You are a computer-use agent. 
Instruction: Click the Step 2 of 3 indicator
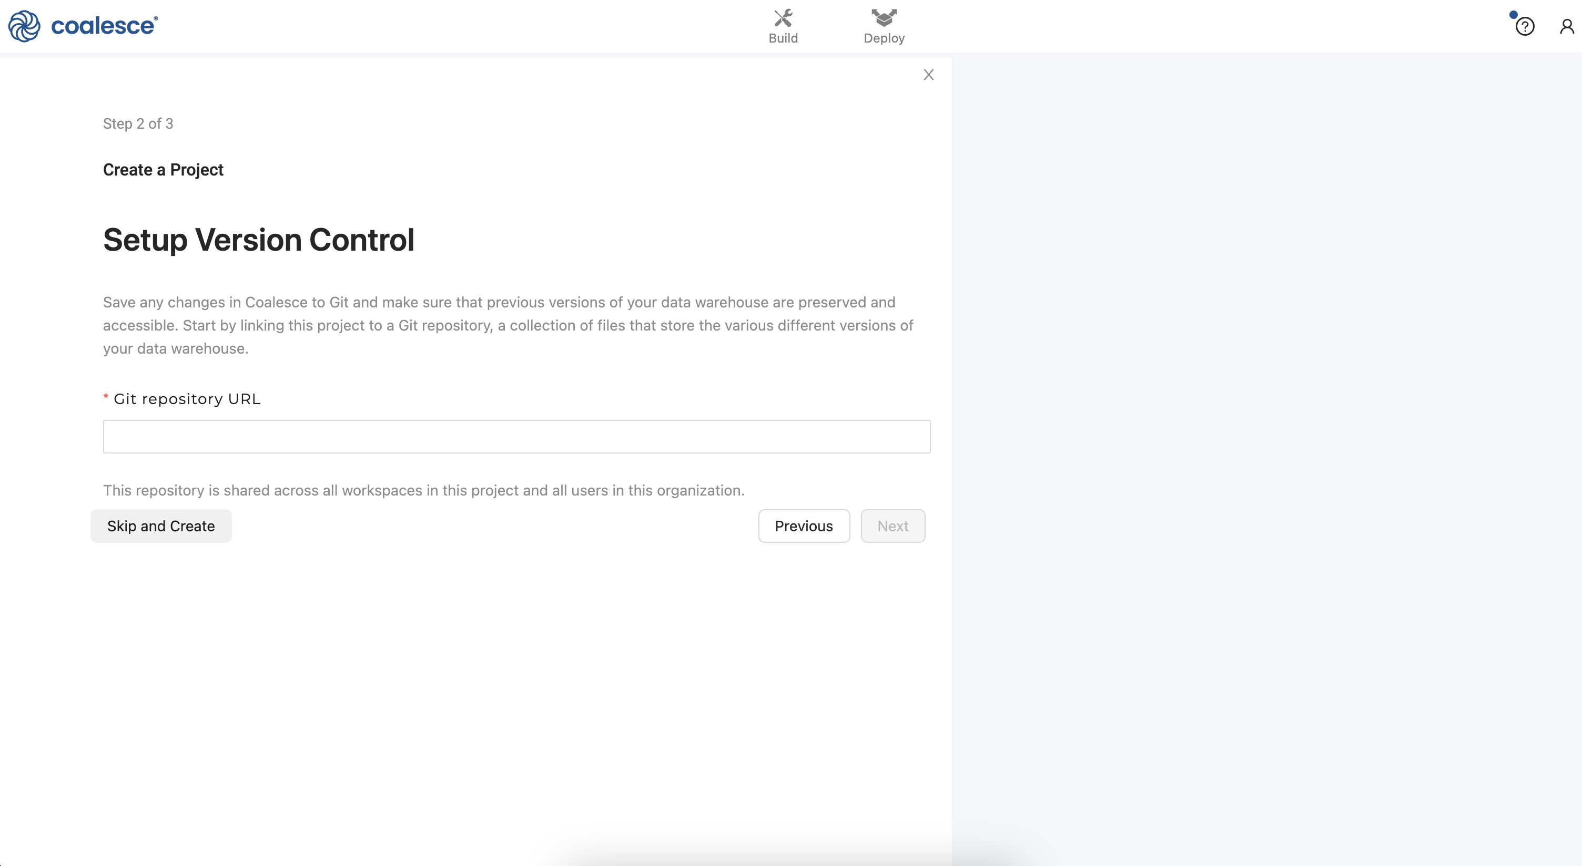point(138,123)
